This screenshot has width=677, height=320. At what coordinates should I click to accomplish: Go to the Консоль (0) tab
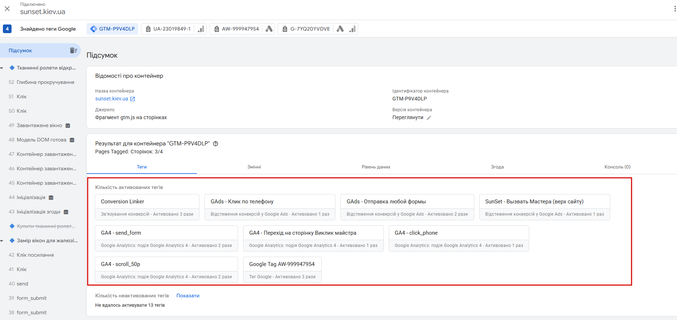tap(617, 167)
